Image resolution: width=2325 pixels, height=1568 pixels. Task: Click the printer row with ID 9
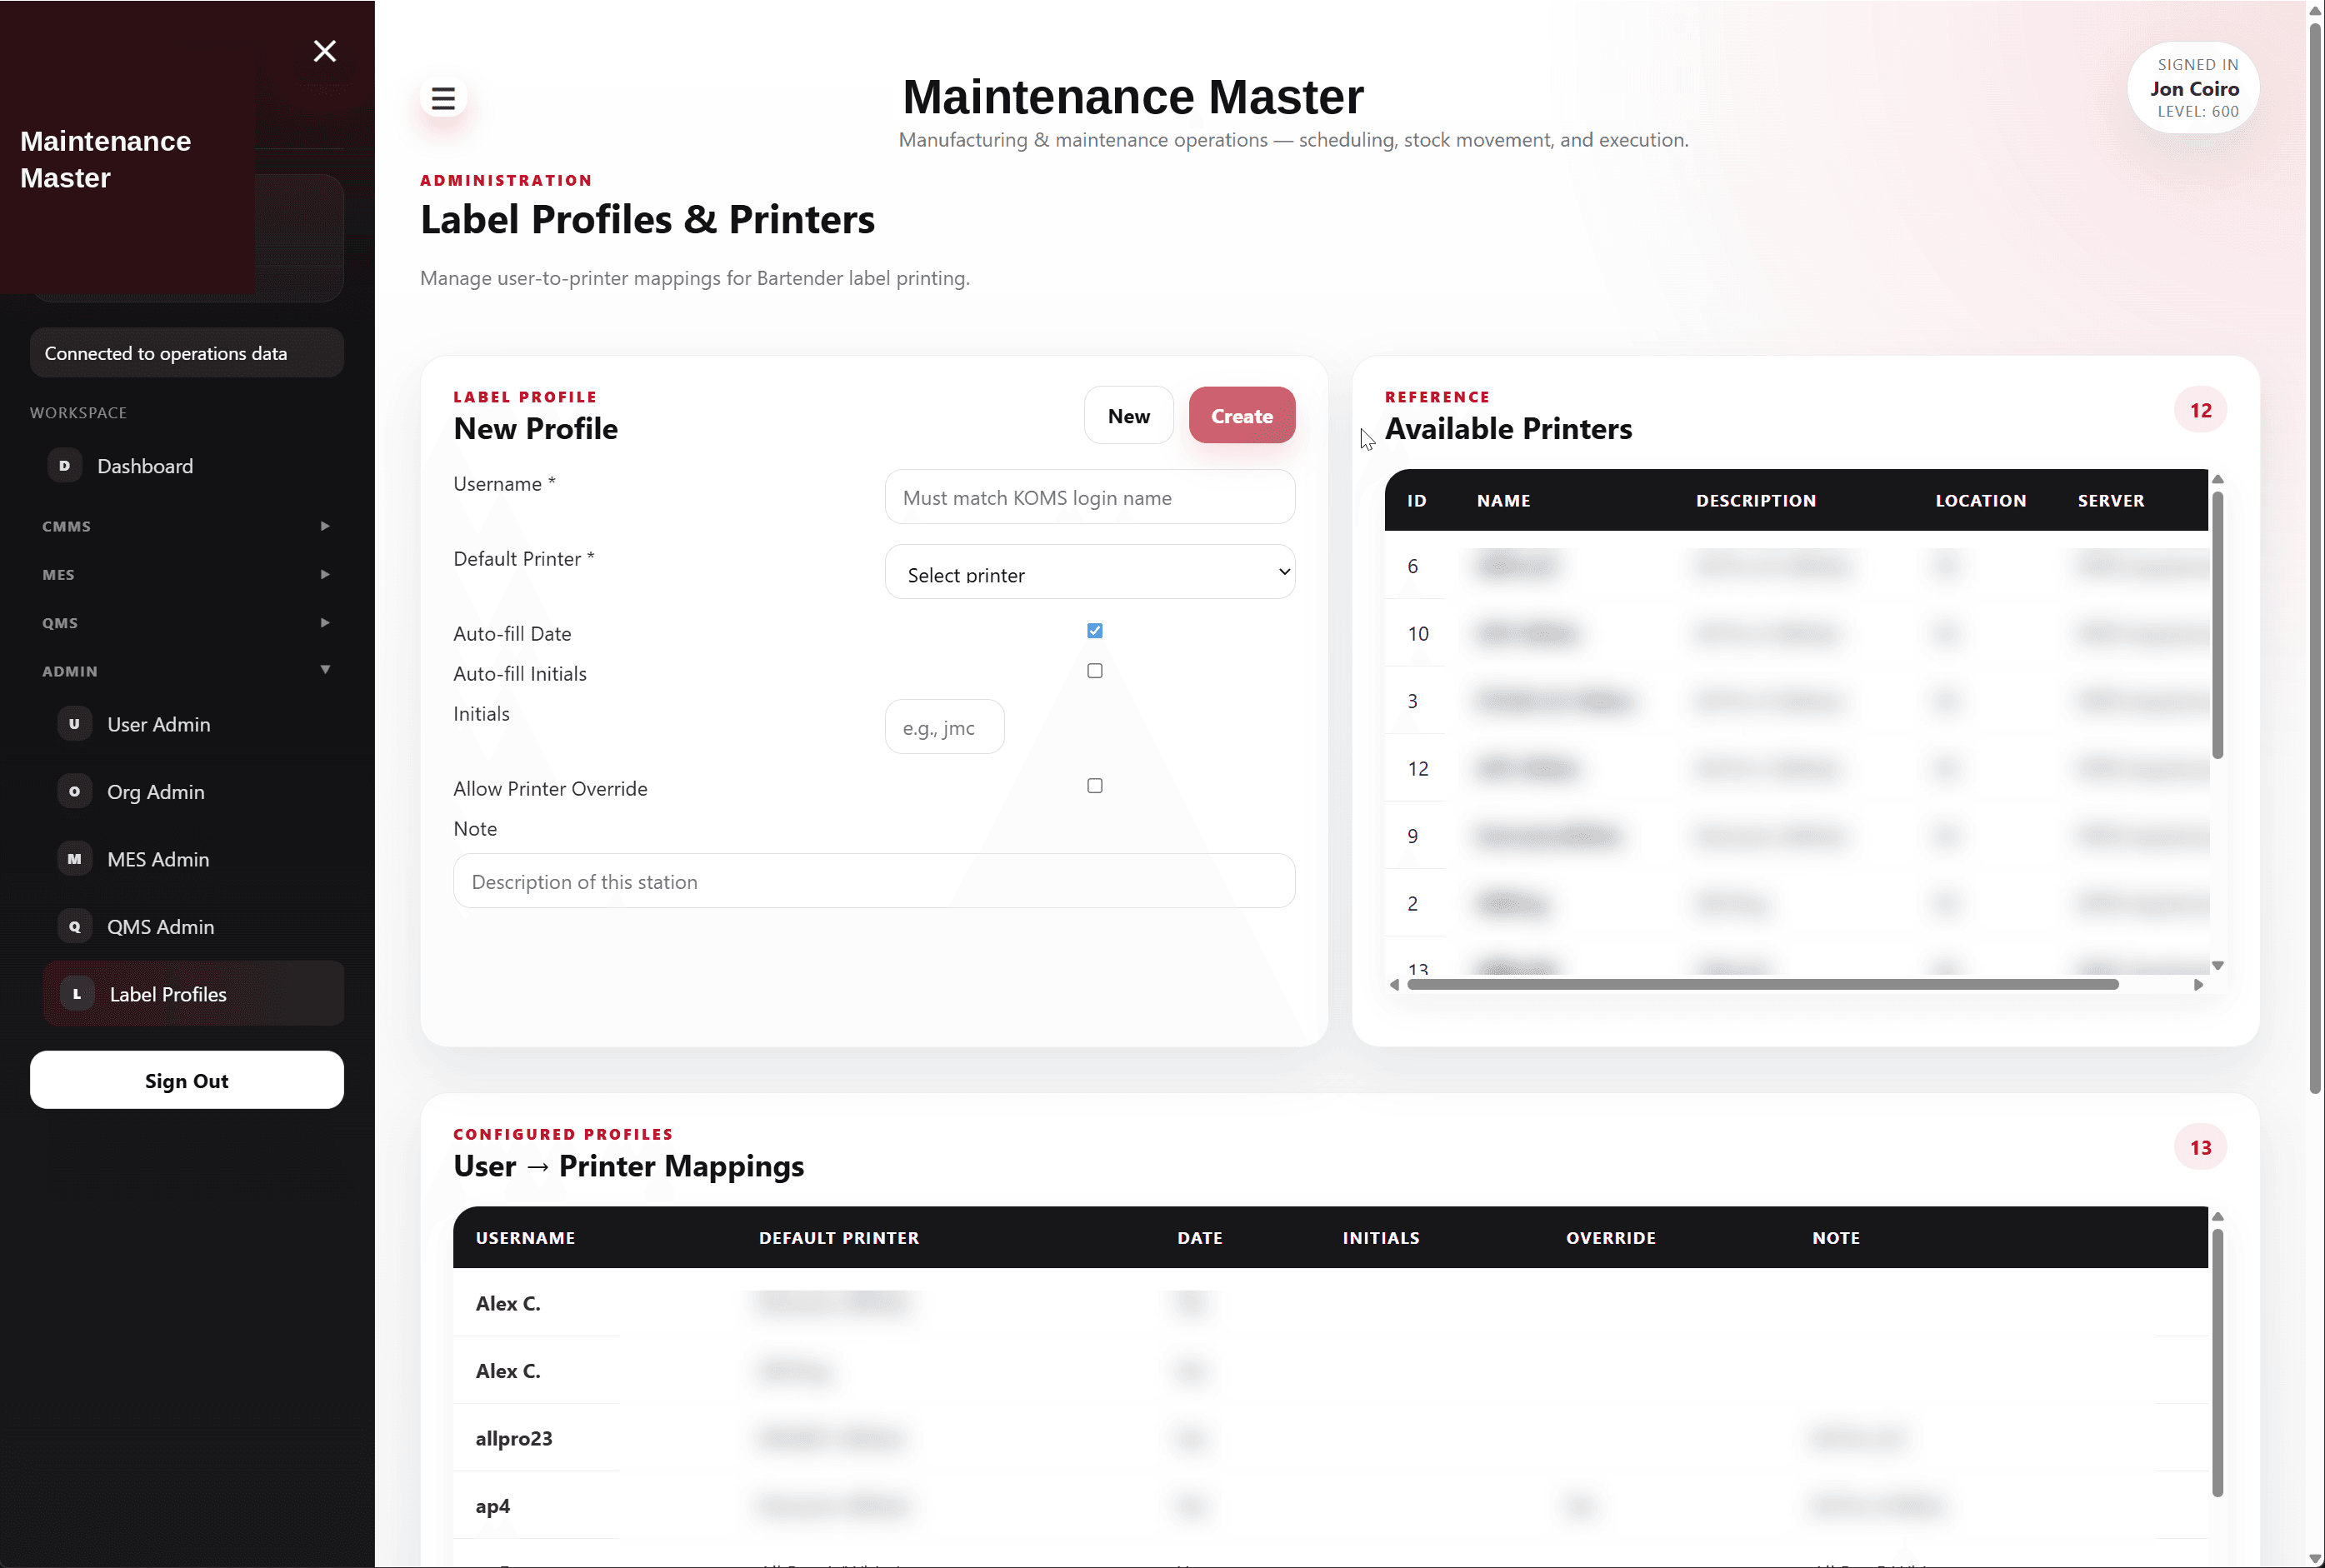pyautogui.click(x=1796, y=836)
